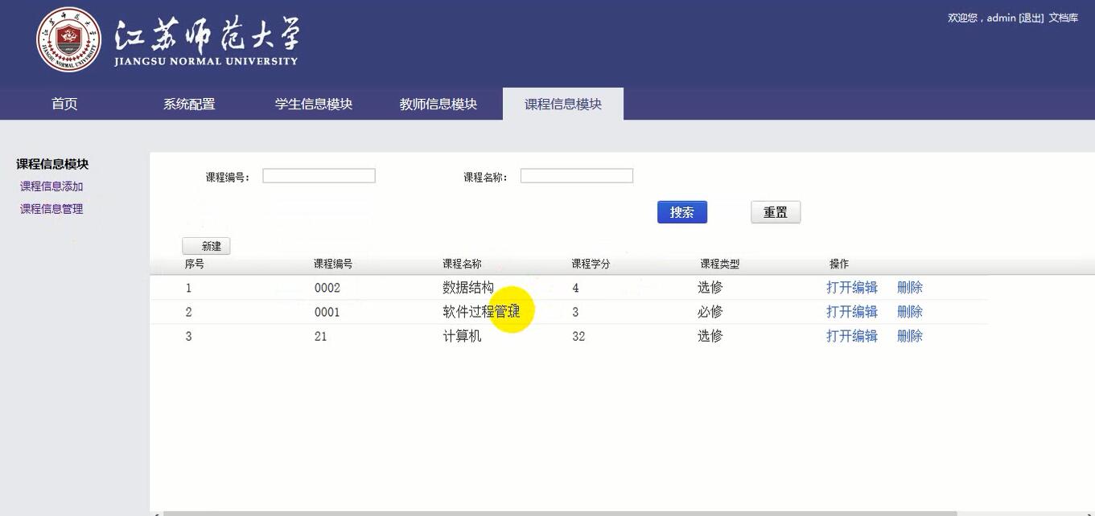Open the 教师信息模块 tab
Image resolution: width=1095 pixels, height=516 pixels.
tap(437, 103)
